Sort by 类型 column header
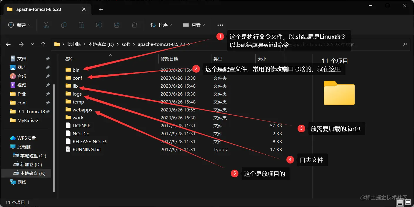The height and width of the screenshot is (207, 414). pos(218,59)
